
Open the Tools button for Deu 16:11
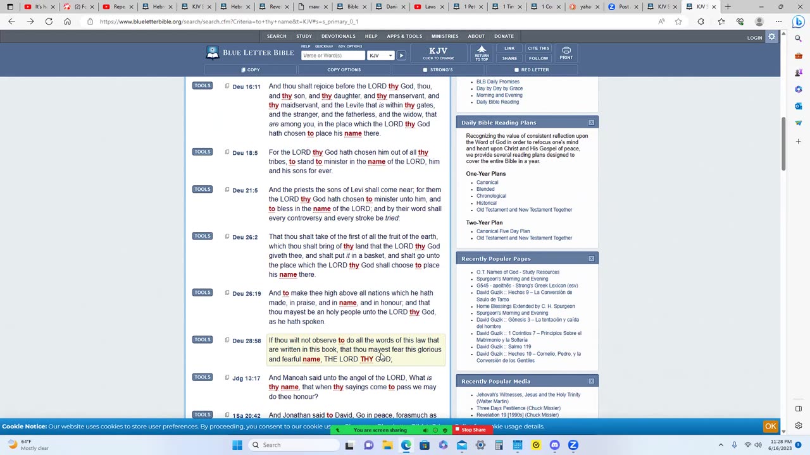click(202, 85)
